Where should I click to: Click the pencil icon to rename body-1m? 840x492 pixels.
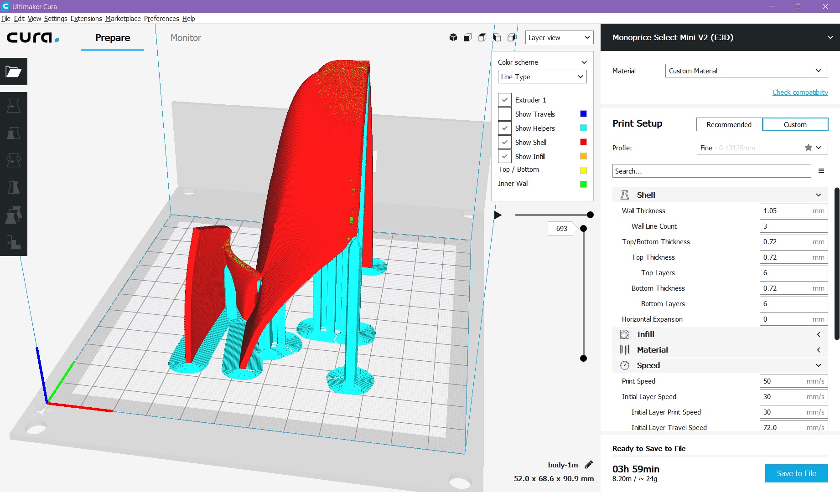tap(589, 465)
